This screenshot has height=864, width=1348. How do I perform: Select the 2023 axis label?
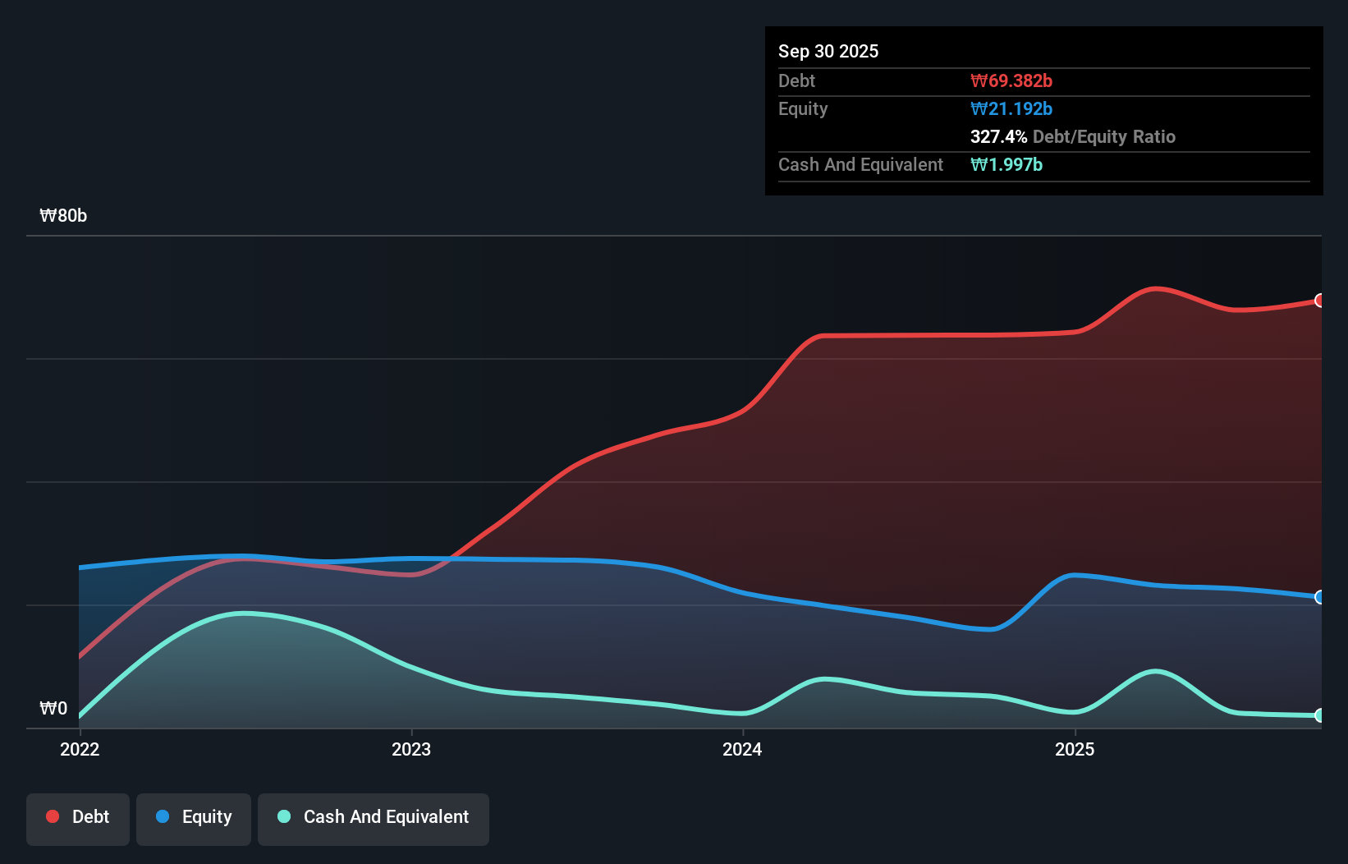412,749
